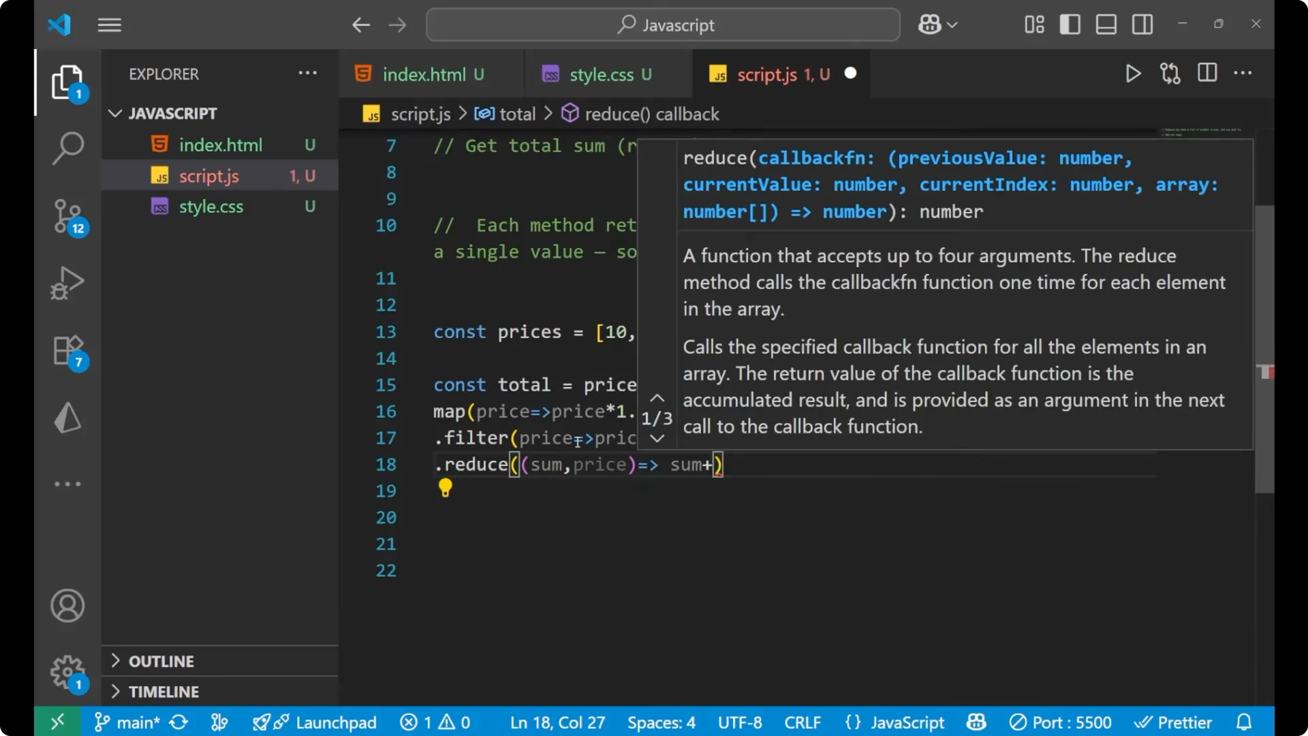1308x736 pixels.
Task: Open the Customize Layout control
Action: (x=1033, y=25)
